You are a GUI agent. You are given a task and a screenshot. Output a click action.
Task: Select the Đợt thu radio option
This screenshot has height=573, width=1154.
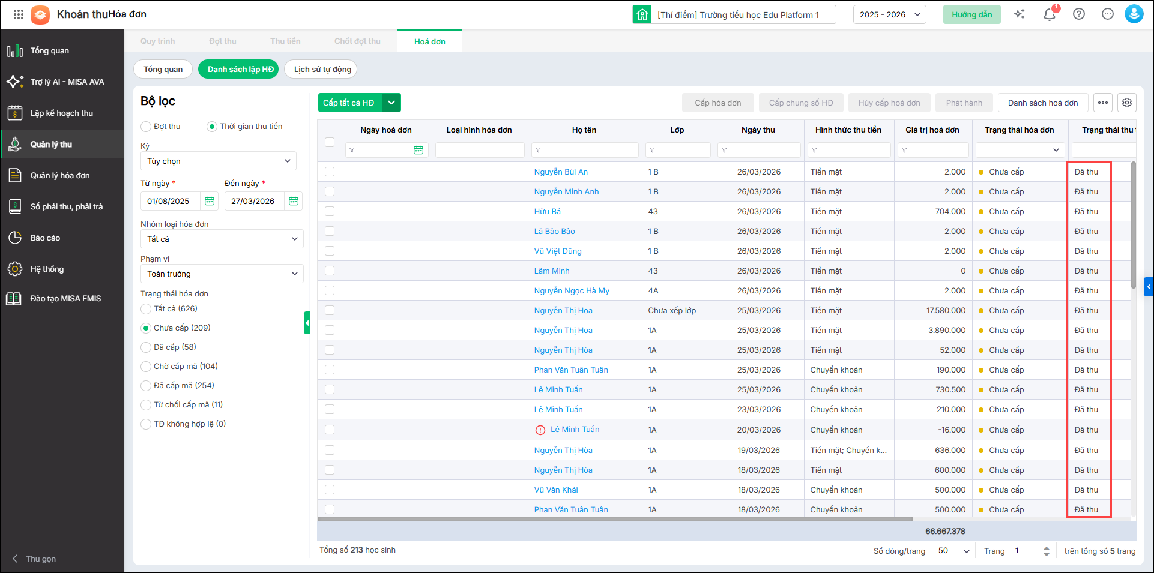(x=146, y=127)
